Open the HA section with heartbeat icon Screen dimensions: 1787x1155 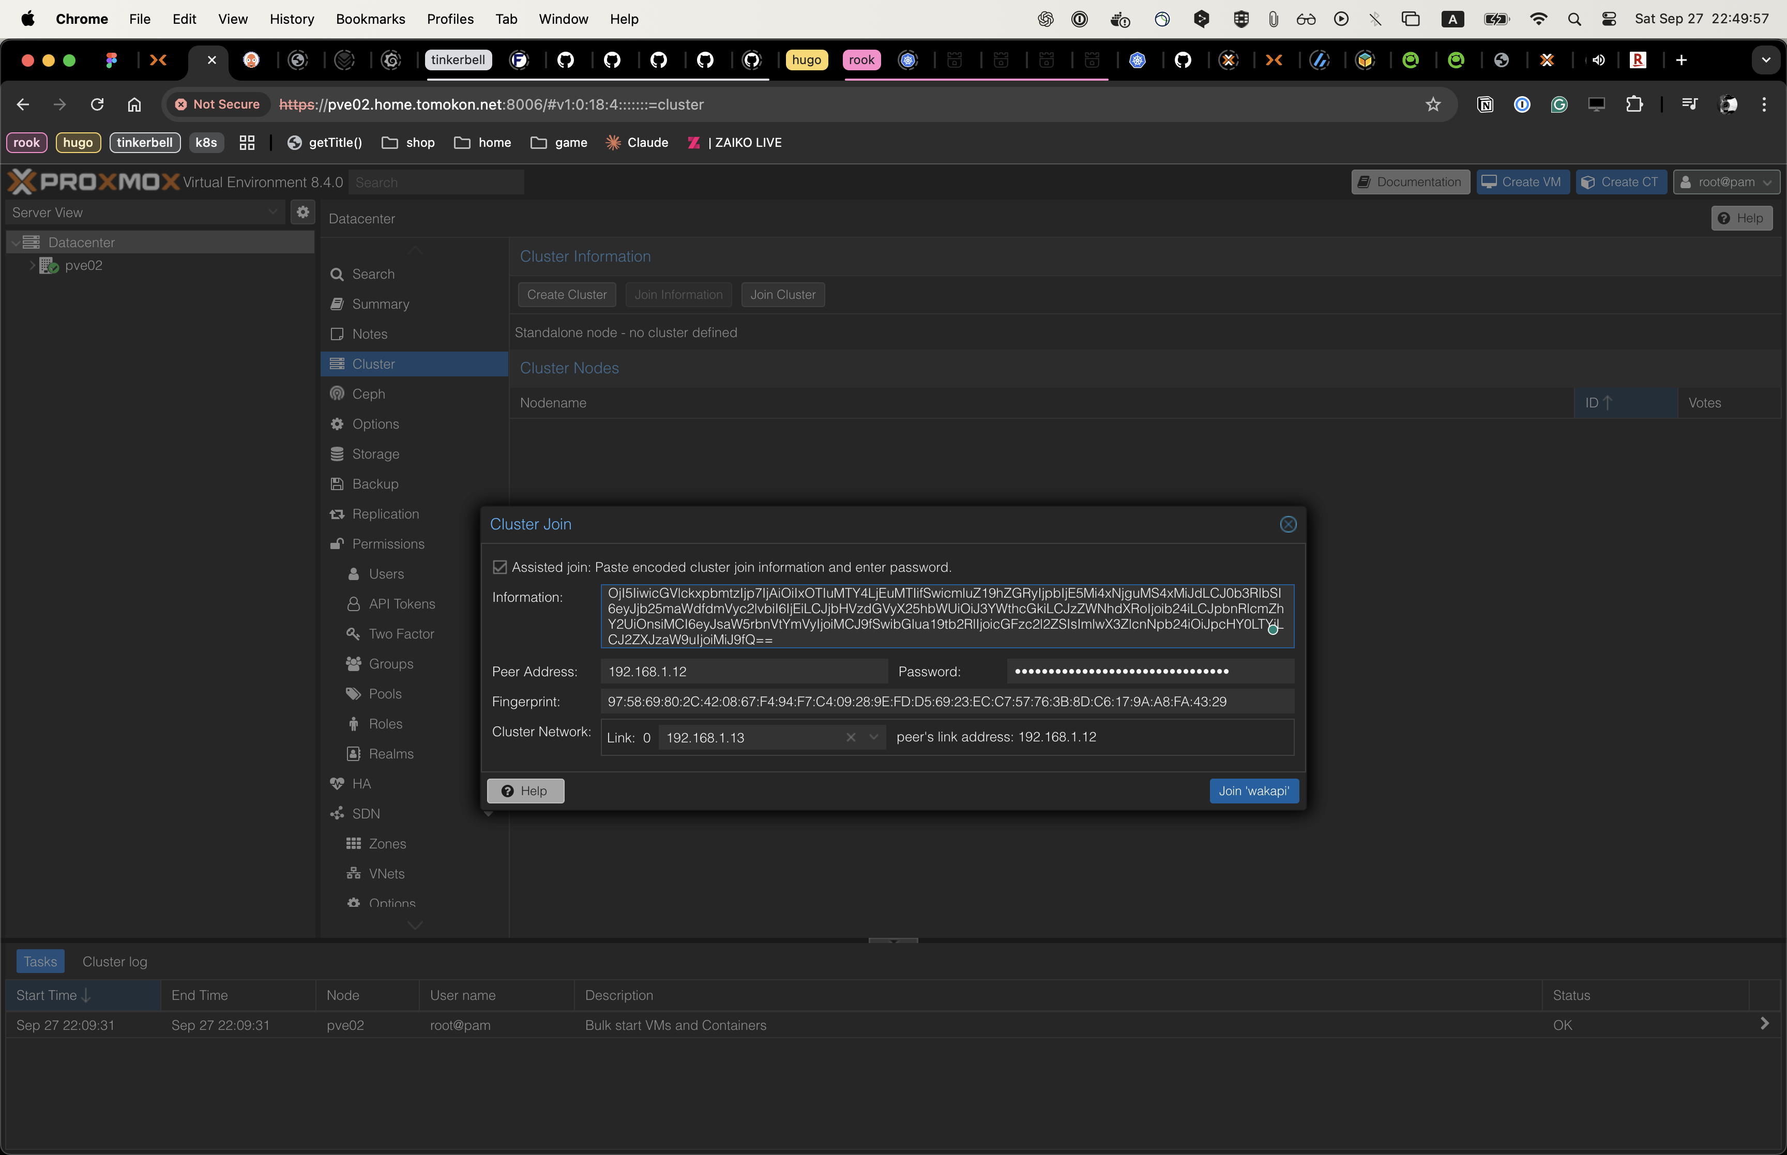coord(361,784)
